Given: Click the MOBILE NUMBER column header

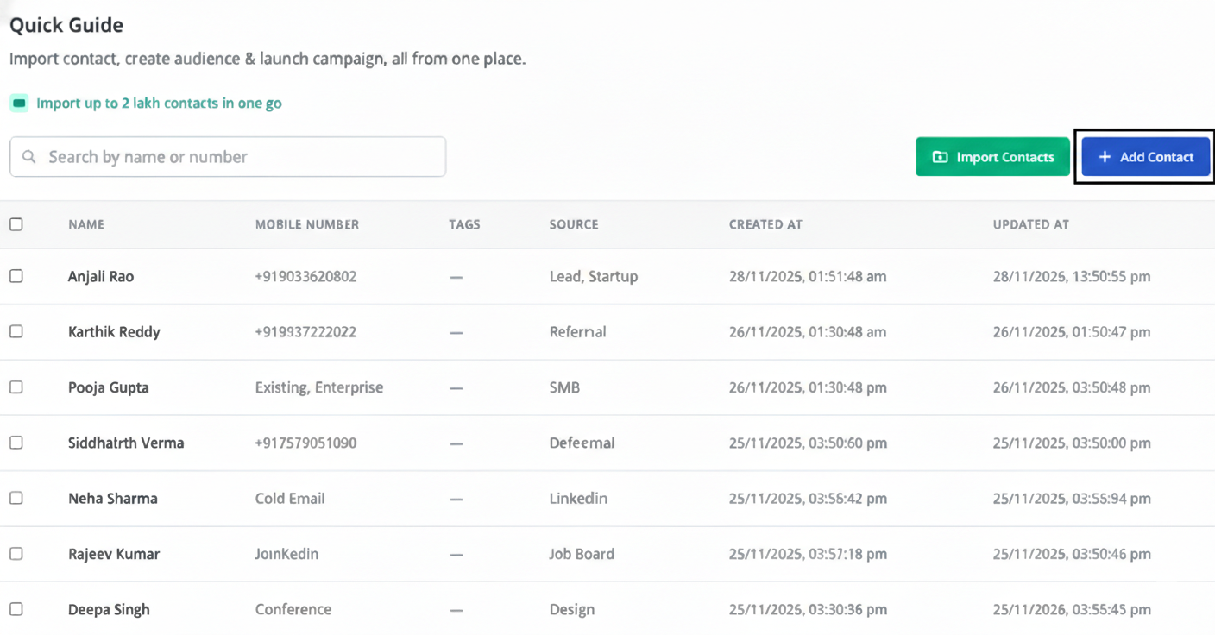Looking at the screenshot, I should [307, 224].
